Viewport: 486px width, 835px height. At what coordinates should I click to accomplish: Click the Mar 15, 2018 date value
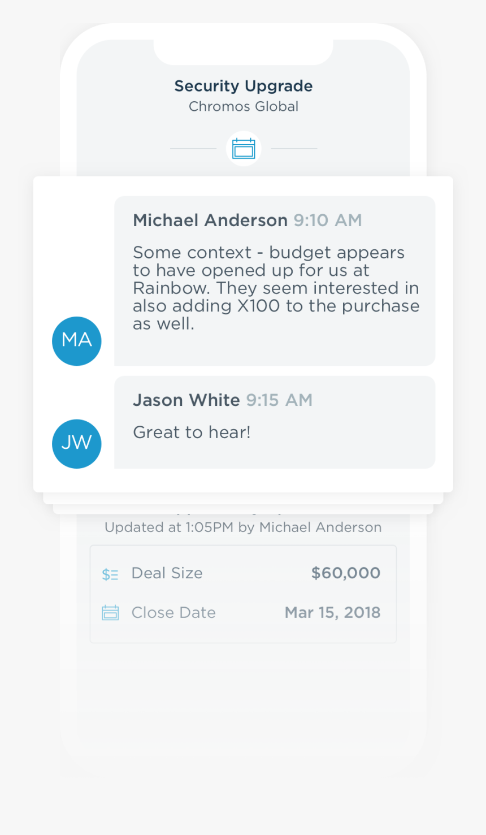[x=333, y=613]
